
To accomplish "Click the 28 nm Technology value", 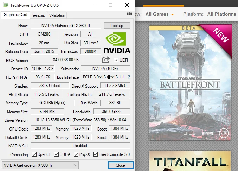I will tap(44, 43).
